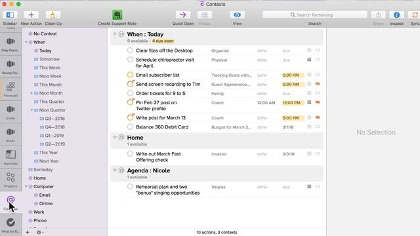Open note icon for Schedule chiropractor visit

(309, 60)
